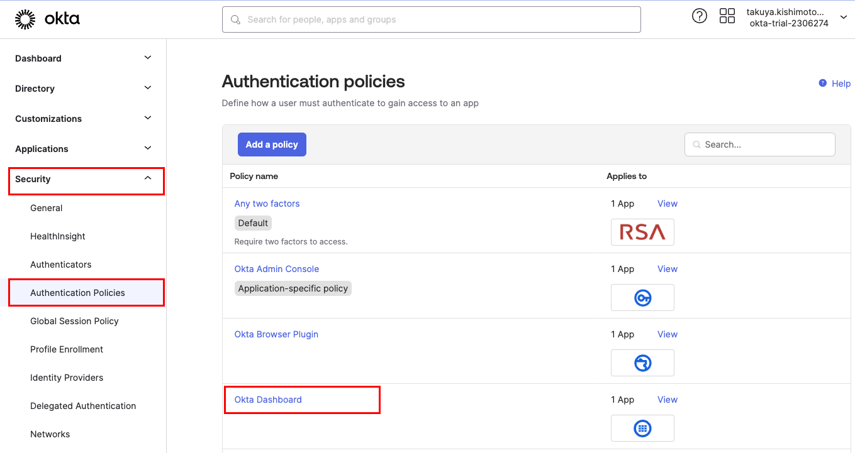
Task: Open the account dropdown arrow
Action: (844, 18)
